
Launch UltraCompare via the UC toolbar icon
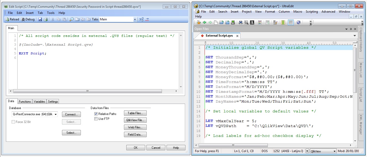299,22
